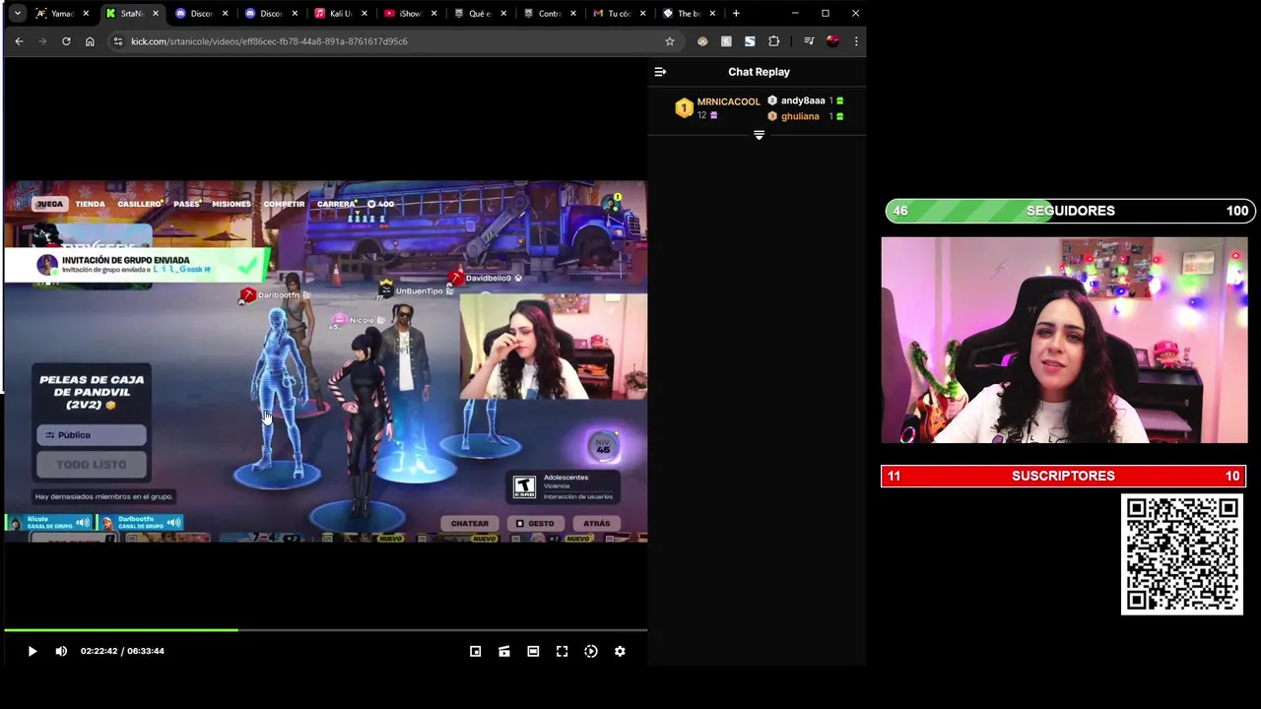This screenshot has height=709, width=1261.
Task: Open the blue S extension icon
Action: 750,41
